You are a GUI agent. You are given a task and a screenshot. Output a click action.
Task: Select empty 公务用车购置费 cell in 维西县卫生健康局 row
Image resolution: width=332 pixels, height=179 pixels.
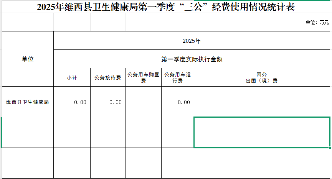(143, 102)
